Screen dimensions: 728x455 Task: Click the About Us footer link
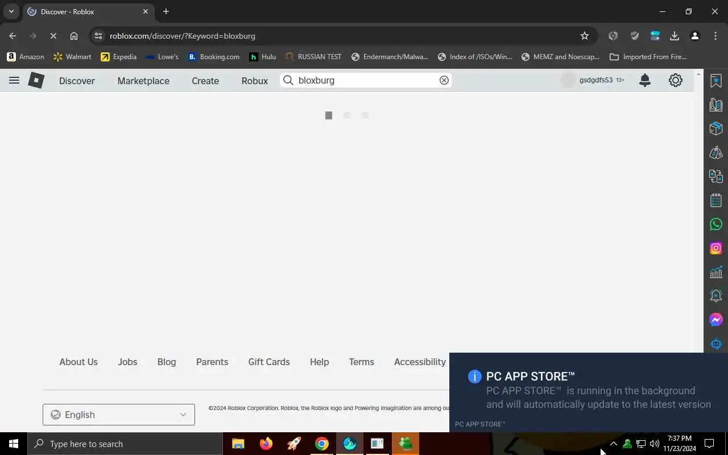(78, 362)
